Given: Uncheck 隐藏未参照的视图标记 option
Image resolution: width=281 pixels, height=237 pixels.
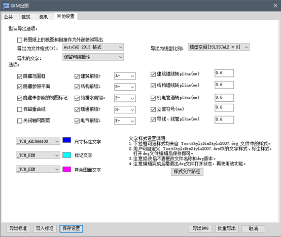Looking at the screenshot, I should tap(20, 98).
